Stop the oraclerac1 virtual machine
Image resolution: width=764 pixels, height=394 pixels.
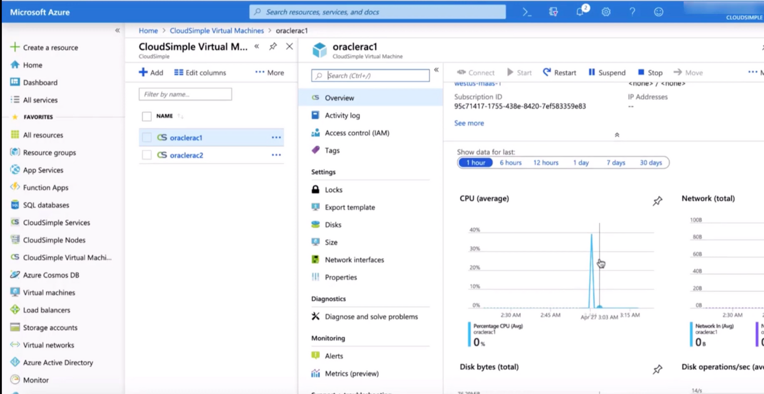650,73
